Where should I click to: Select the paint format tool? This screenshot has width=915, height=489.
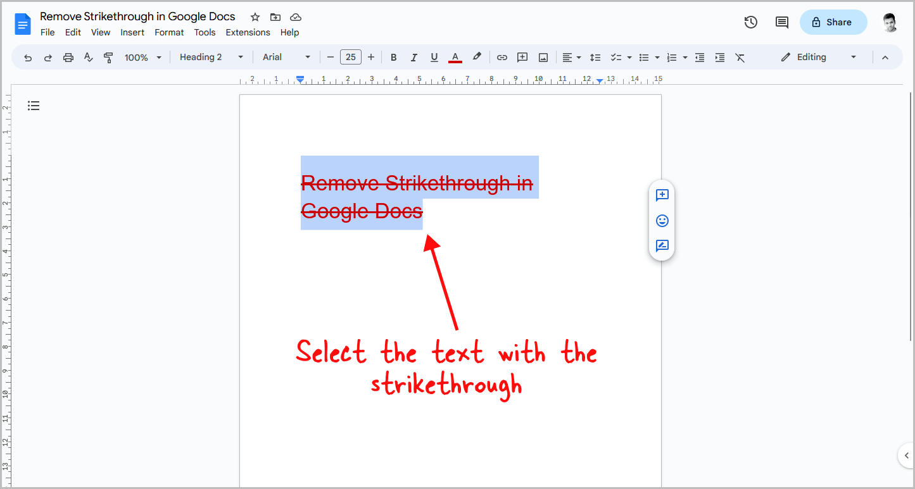(x=108, y=57)
